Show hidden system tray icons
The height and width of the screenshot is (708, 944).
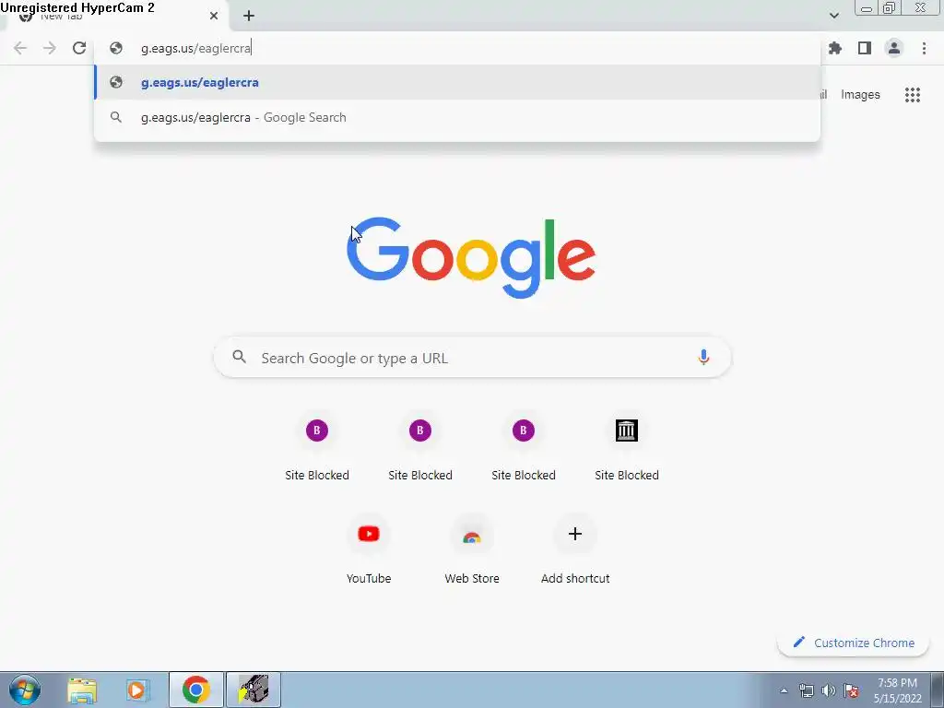point(784,690)
